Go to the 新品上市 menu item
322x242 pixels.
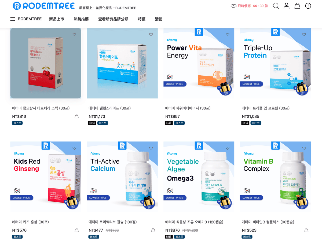(57, 19)
